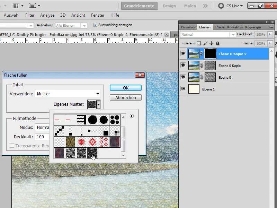Open the Ebenen panel options menu icon
The height and width of the screenshot is (208, 277).
point(271,27)
